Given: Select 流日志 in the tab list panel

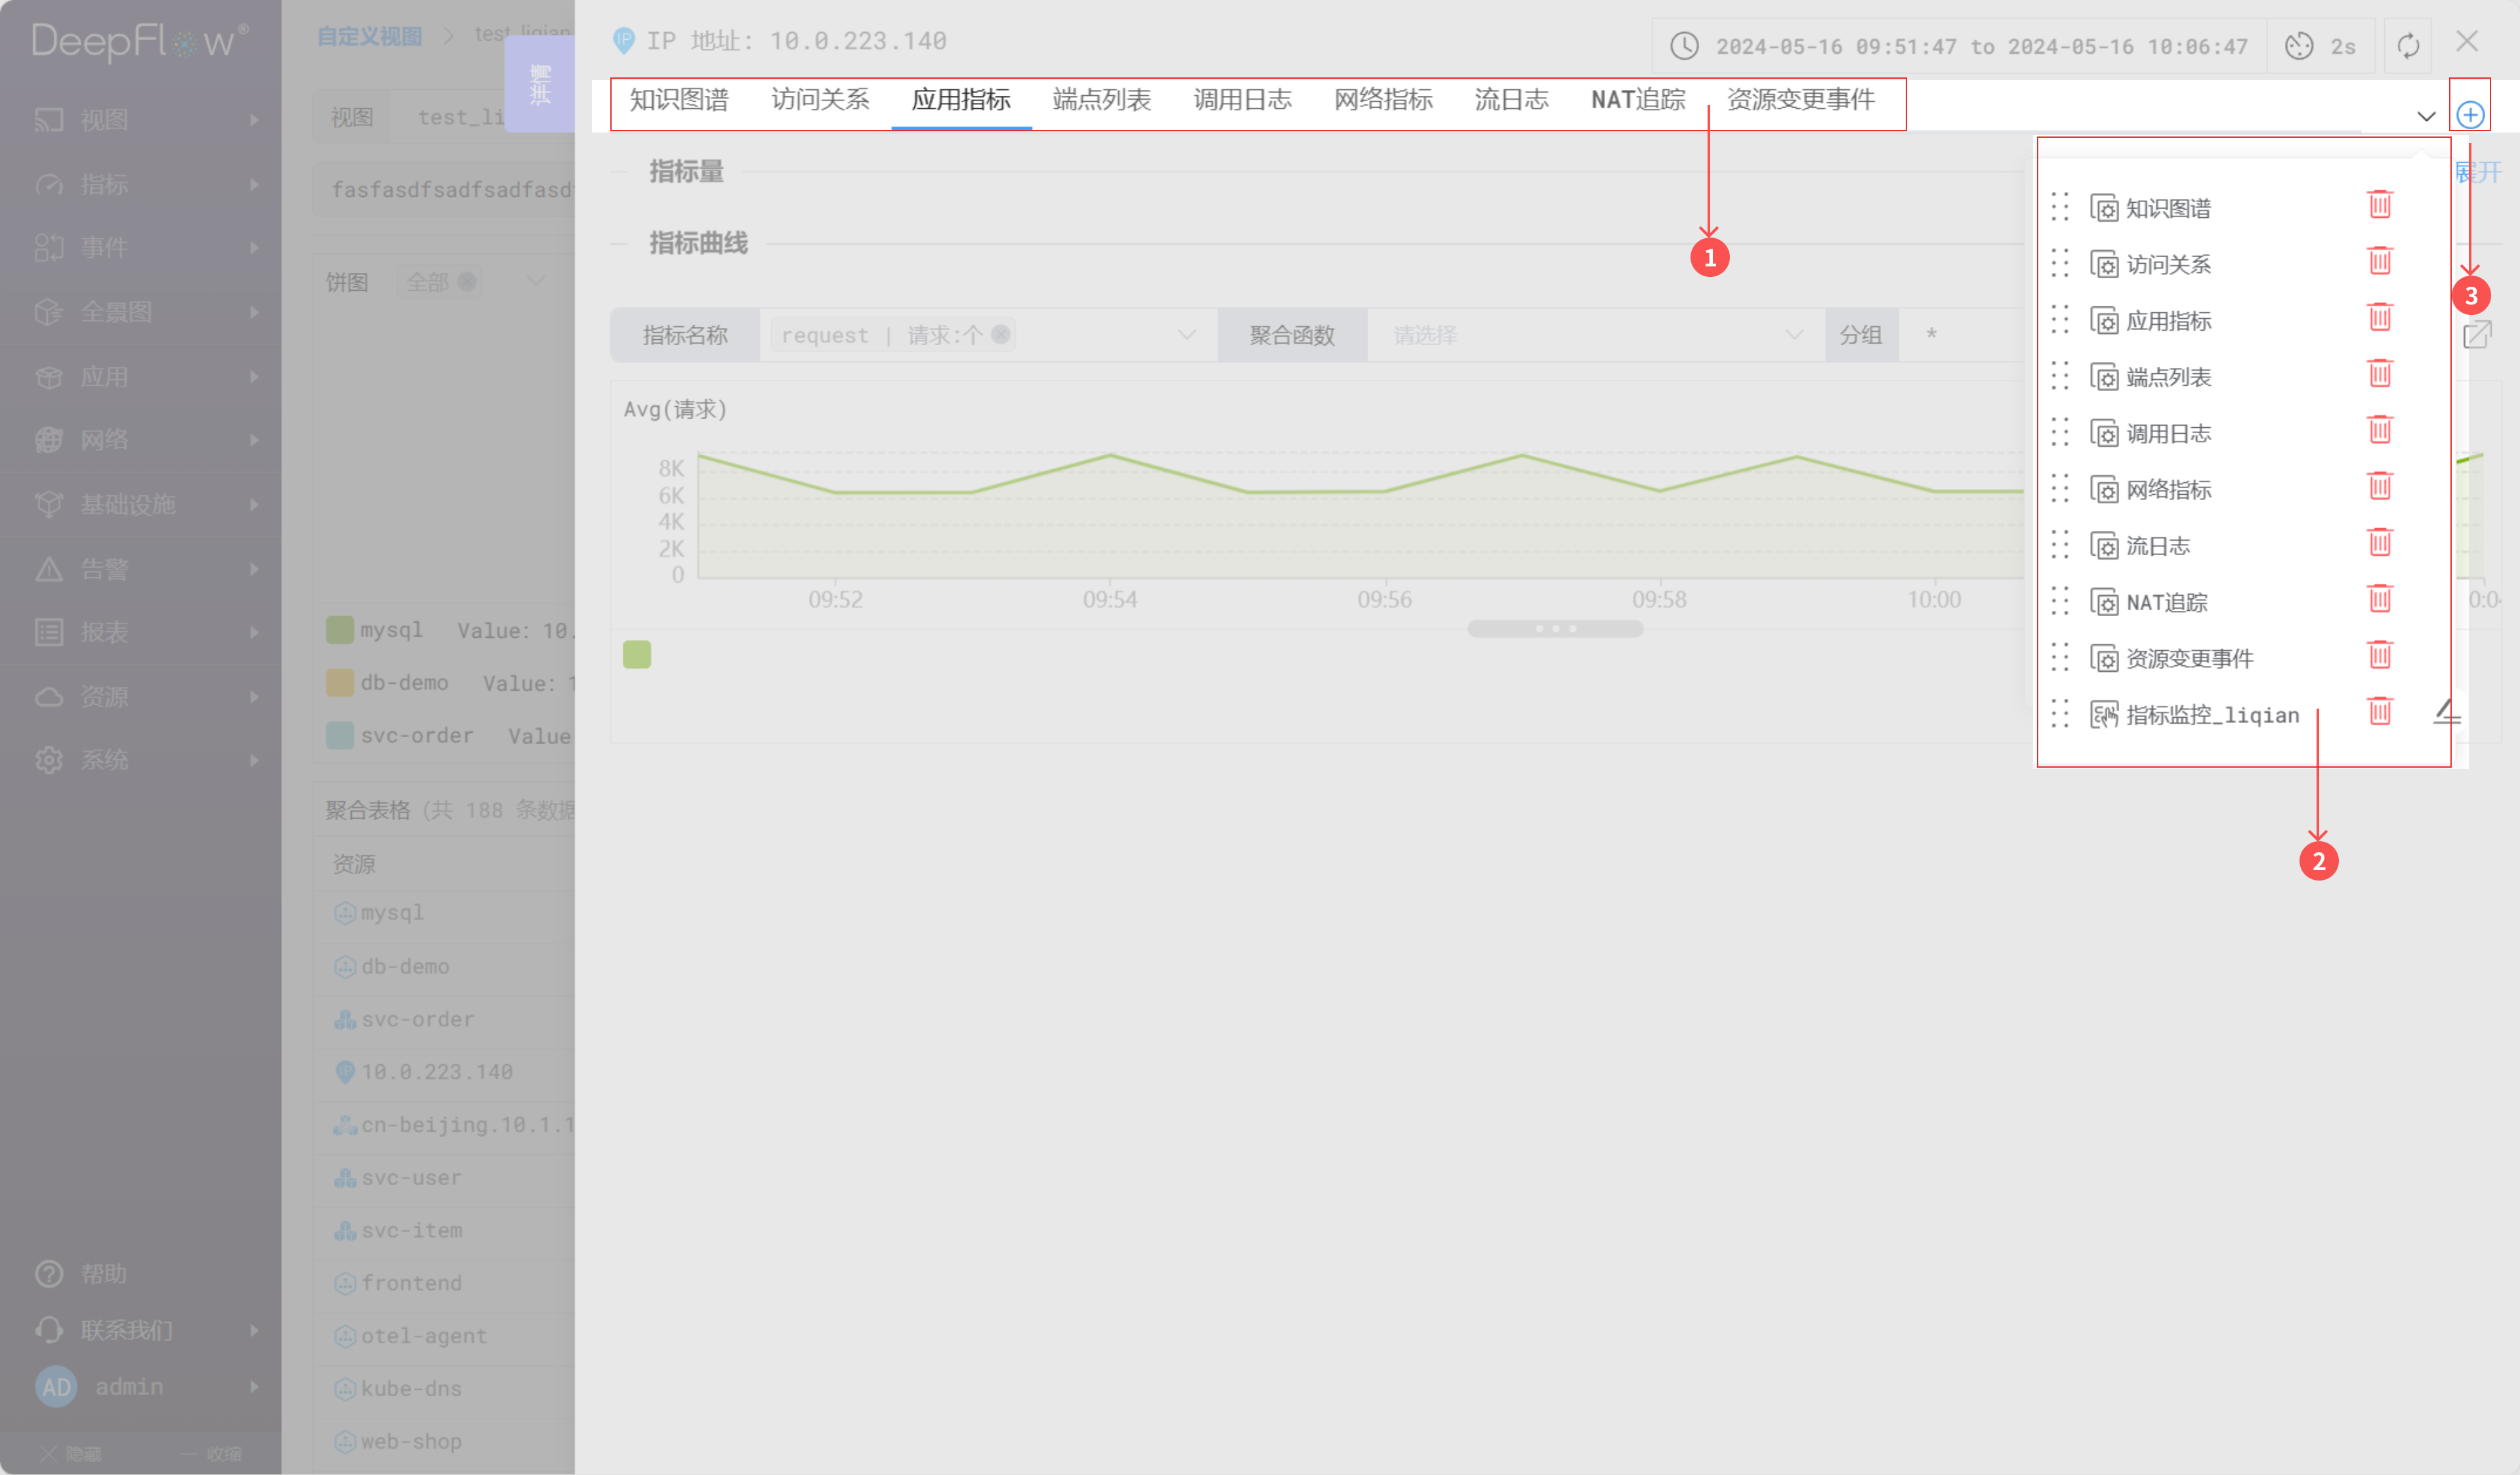Looking at the screenshot, I should pyautogui.click(x=2157, y=546).
